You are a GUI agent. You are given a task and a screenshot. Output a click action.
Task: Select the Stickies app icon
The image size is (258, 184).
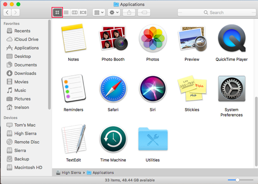(192, 89)
